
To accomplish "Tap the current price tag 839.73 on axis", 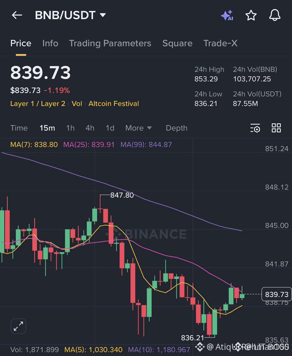I will click(x=276, y=294).
